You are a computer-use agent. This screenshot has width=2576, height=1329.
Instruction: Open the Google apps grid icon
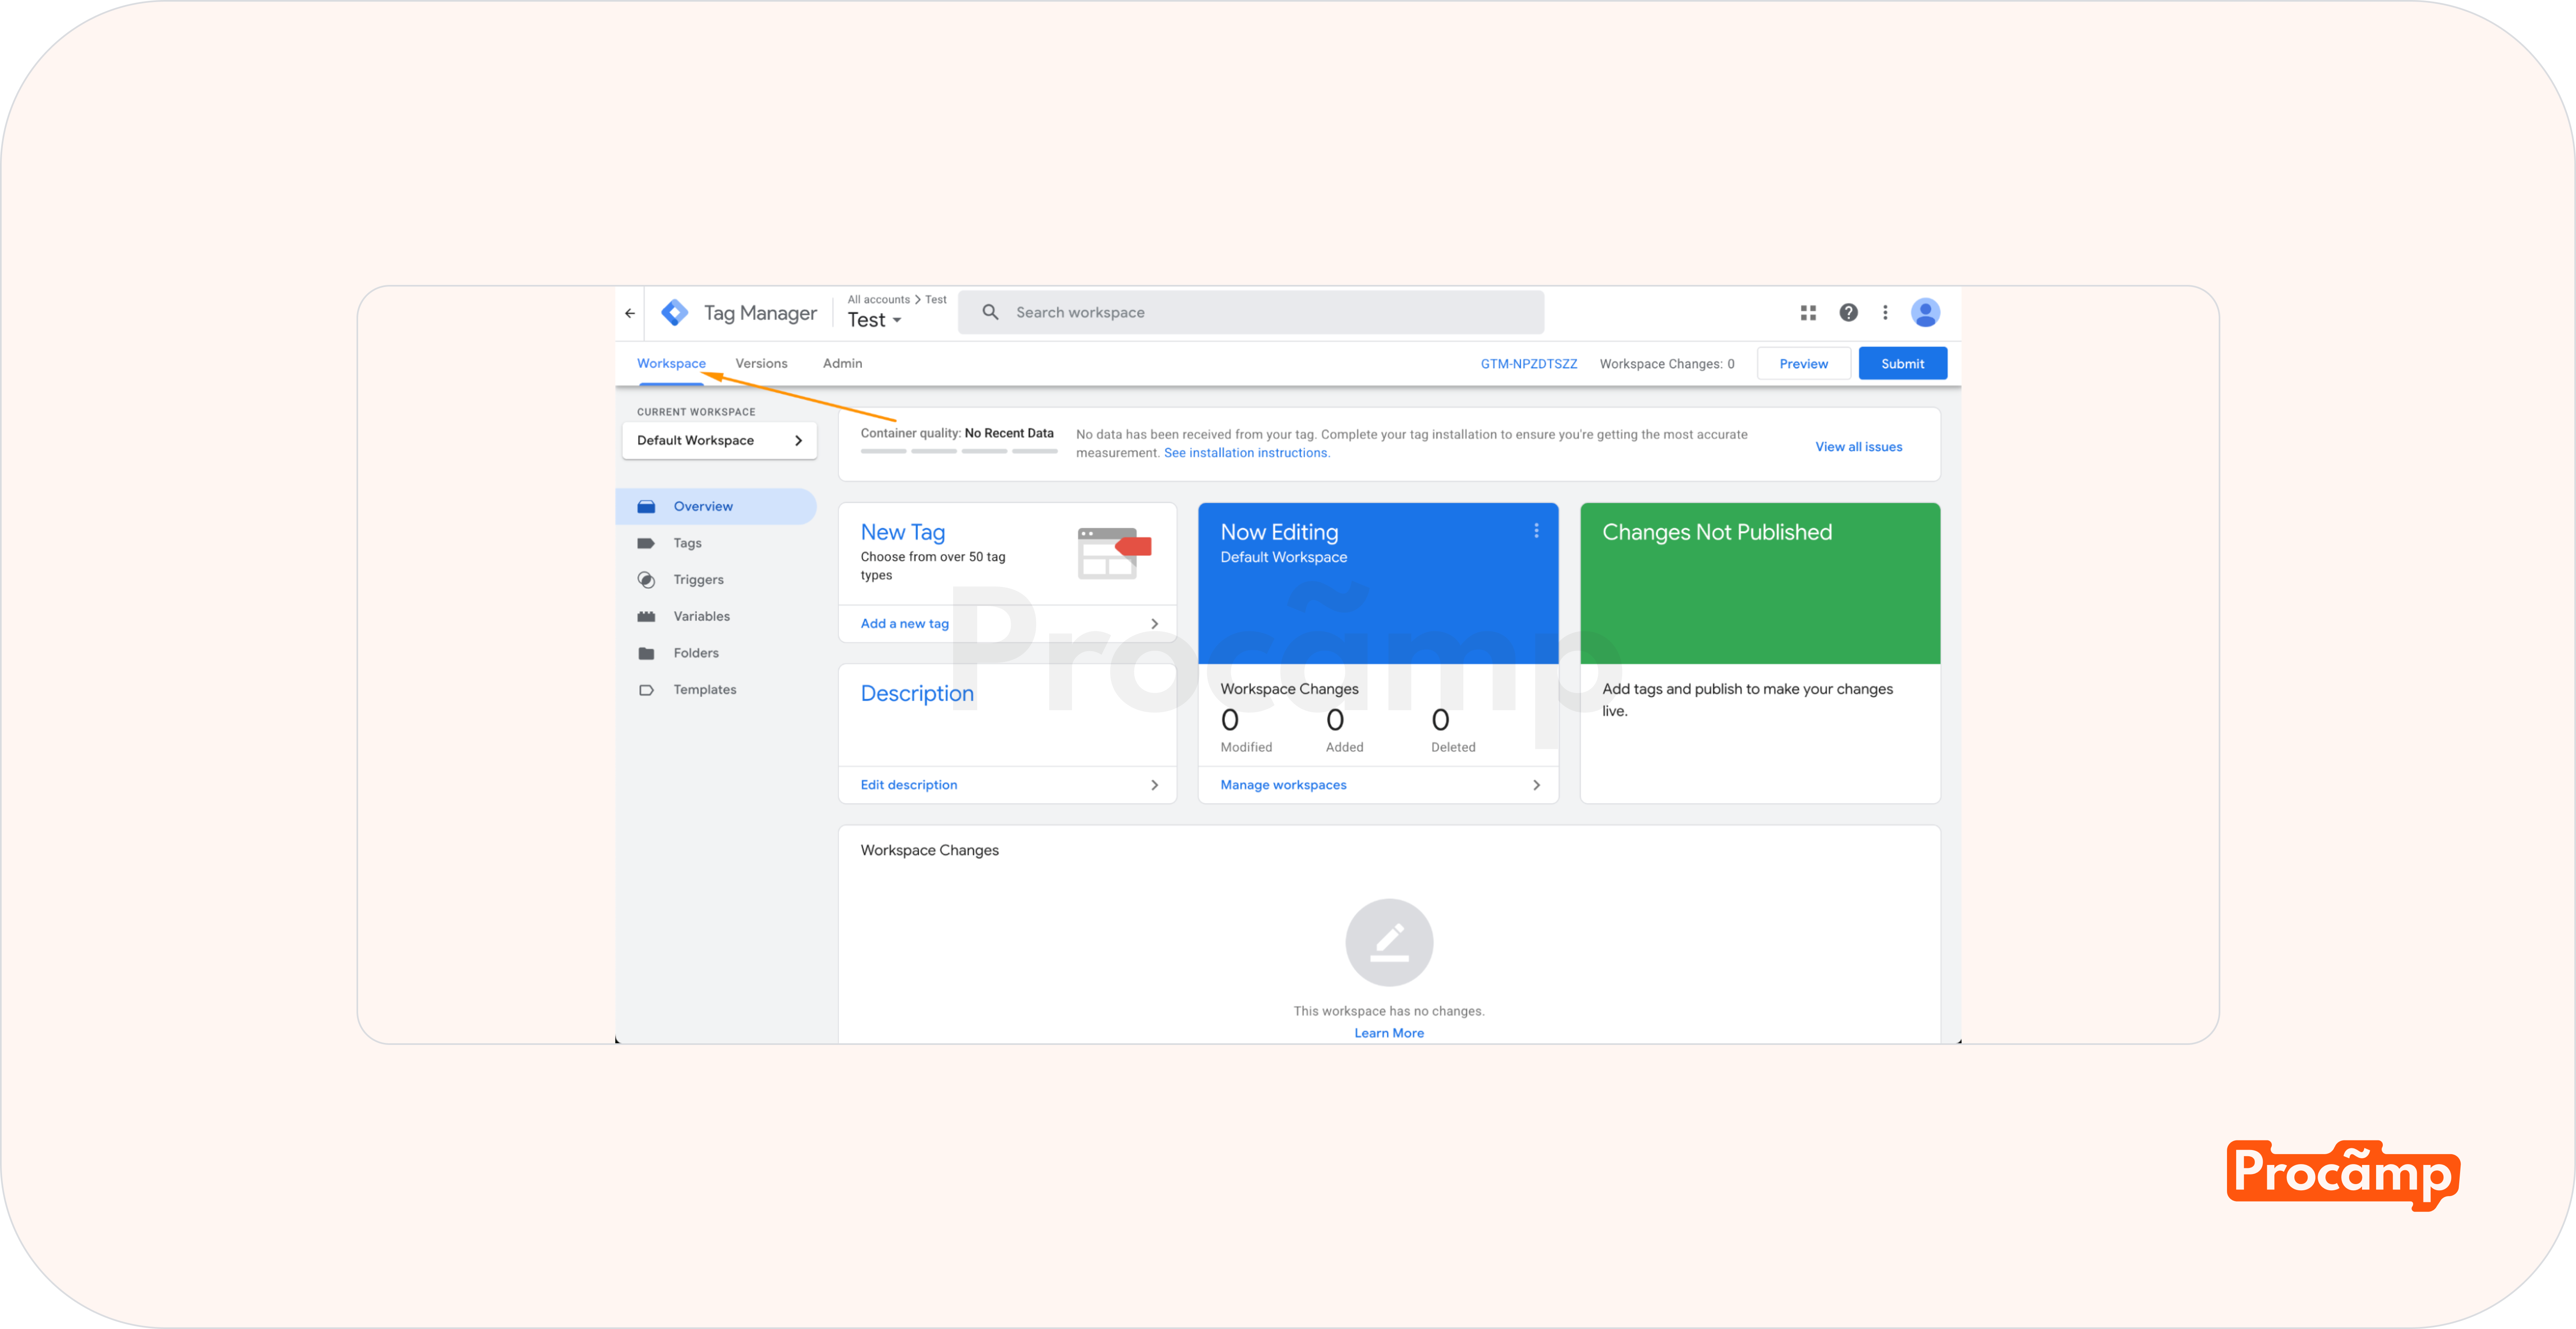pos(1808,313)
